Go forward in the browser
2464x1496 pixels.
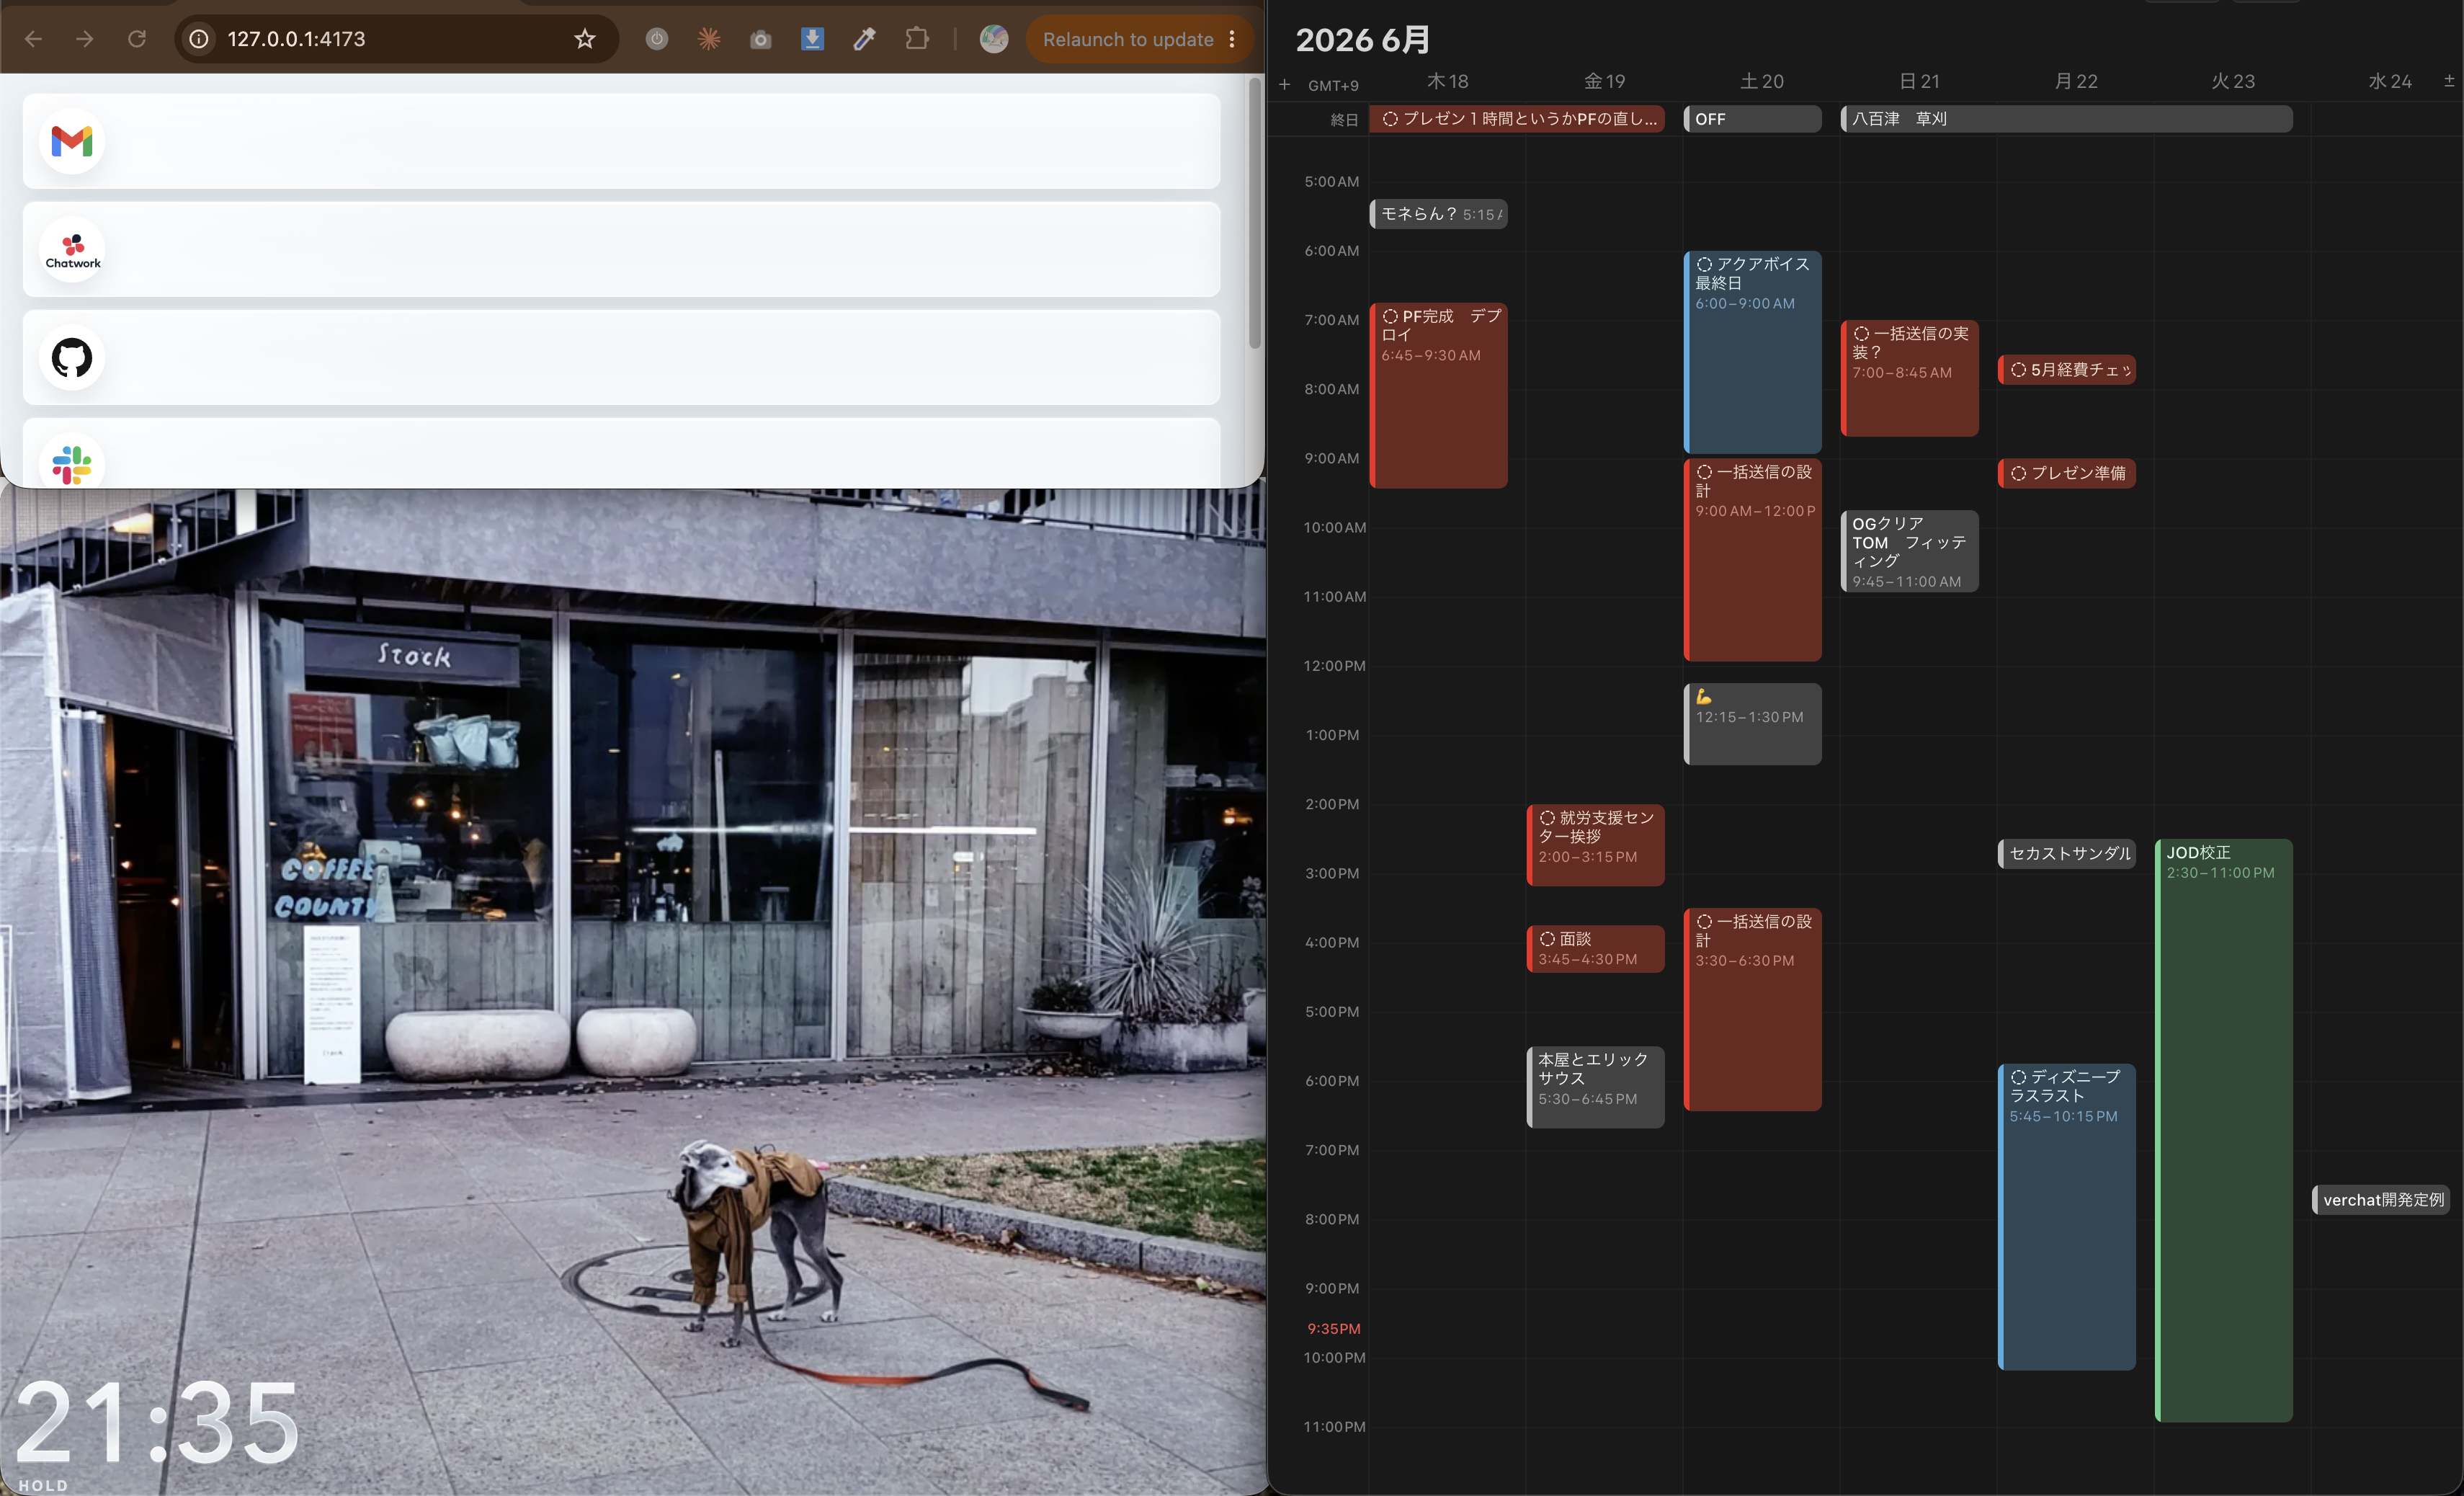tap(85, 39)
